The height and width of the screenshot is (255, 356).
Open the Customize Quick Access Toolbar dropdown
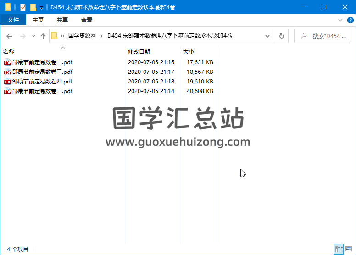pos(41,8)
